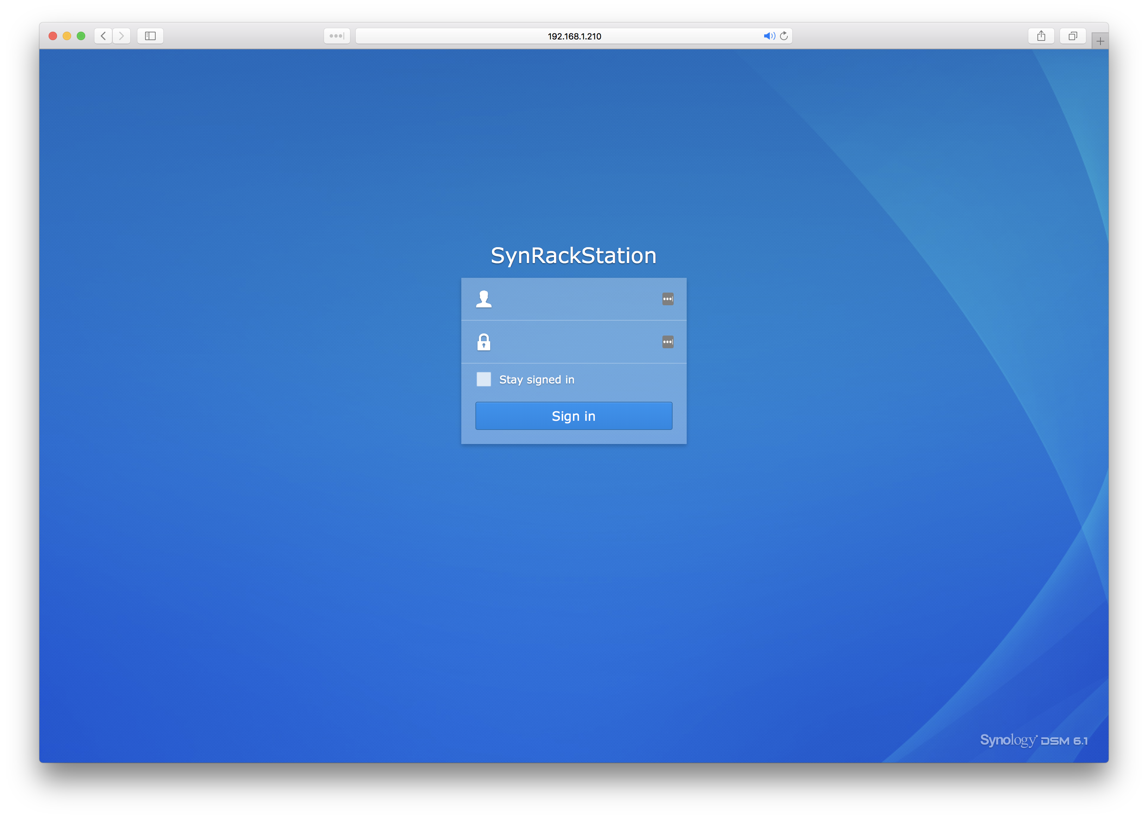Screen dimensions: 1148x819
Task: Open the Safari share icon in the toolbar
Action: (1041, 36)
